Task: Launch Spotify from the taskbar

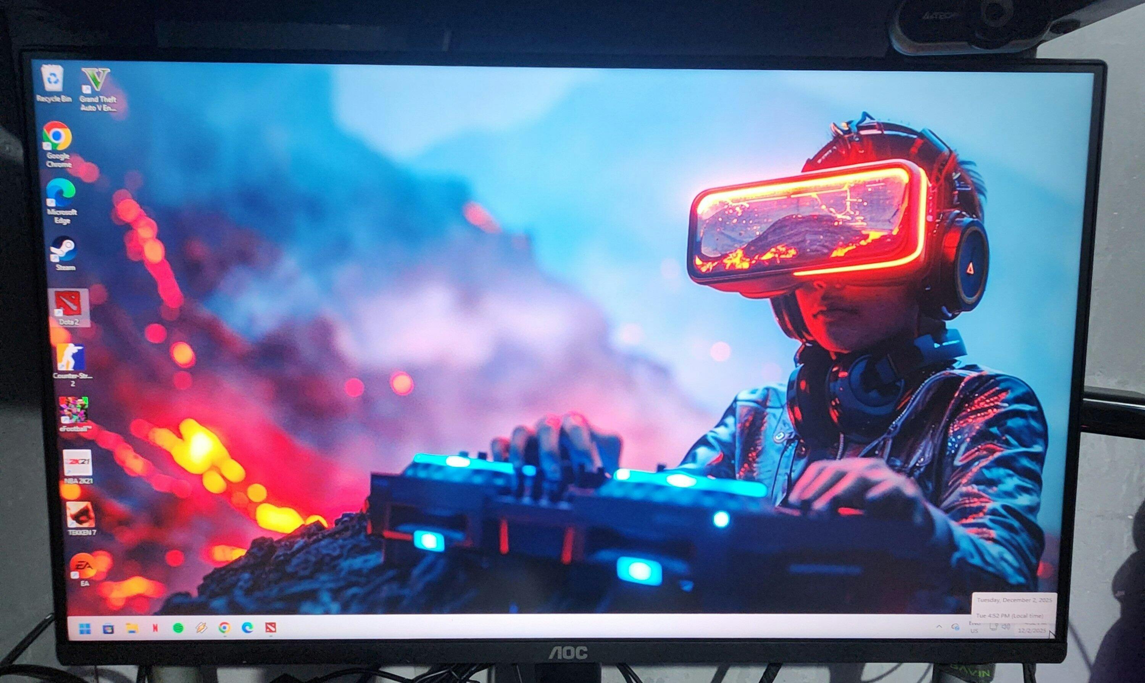Action: [178, 628]
